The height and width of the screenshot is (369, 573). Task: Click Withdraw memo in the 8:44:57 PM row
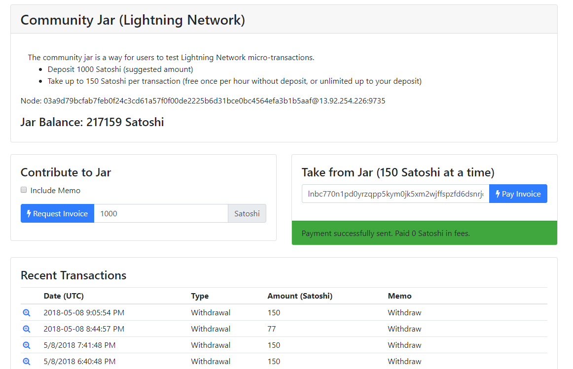(x=404, y=329)
